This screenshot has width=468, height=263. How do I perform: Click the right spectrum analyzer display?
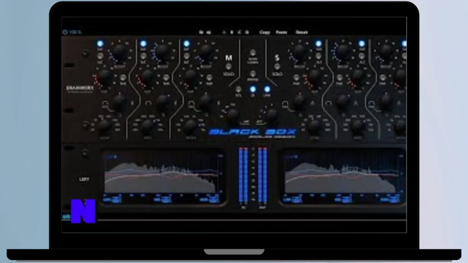pos(343,177)
